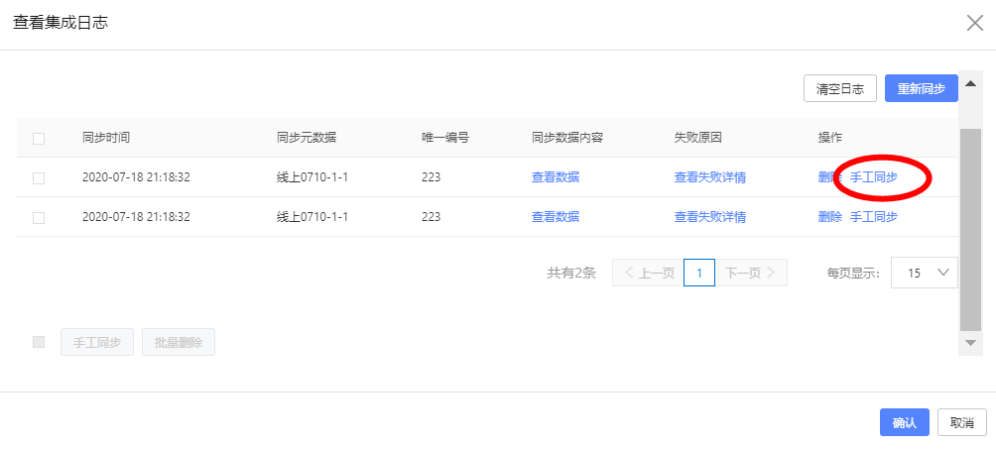Tick the bottom checkbox beside 手工同步 button
Image resolution: width=996 pixels, height=449 pixels.
(39, 342)
